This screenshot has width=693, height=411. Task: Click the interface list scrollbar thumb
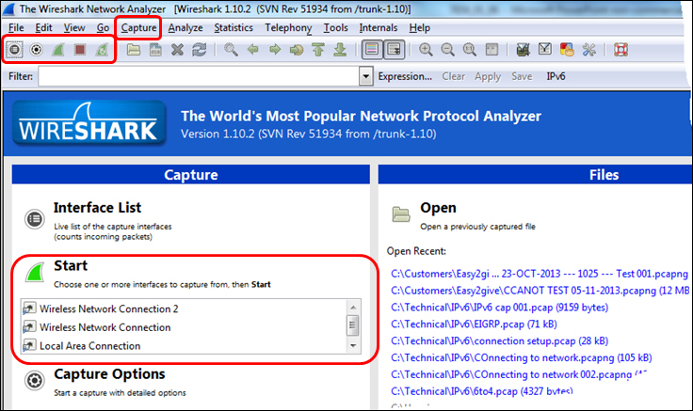point(353,325)
